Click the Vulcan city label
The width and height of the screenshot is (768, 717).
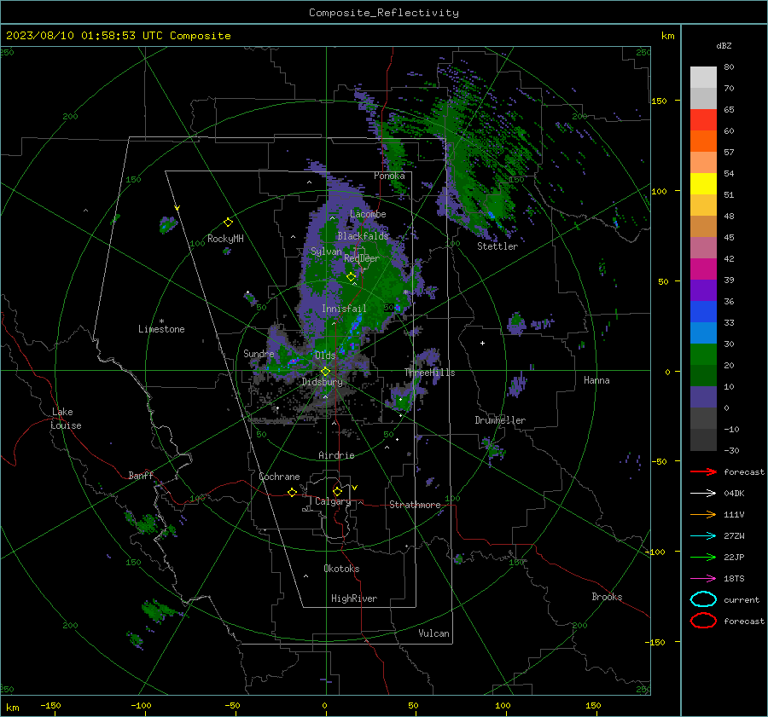[434, 633]
